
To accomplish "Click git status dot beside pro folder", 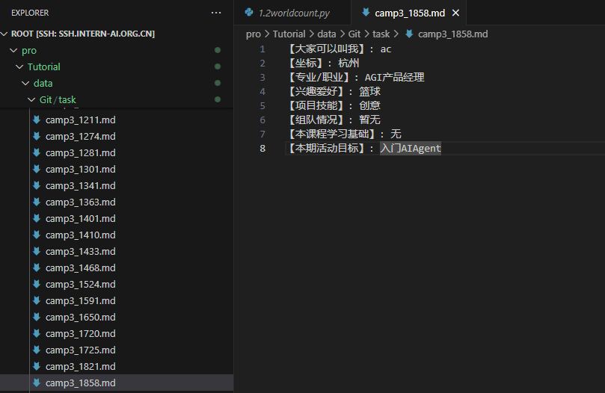I will pos(218,50).
